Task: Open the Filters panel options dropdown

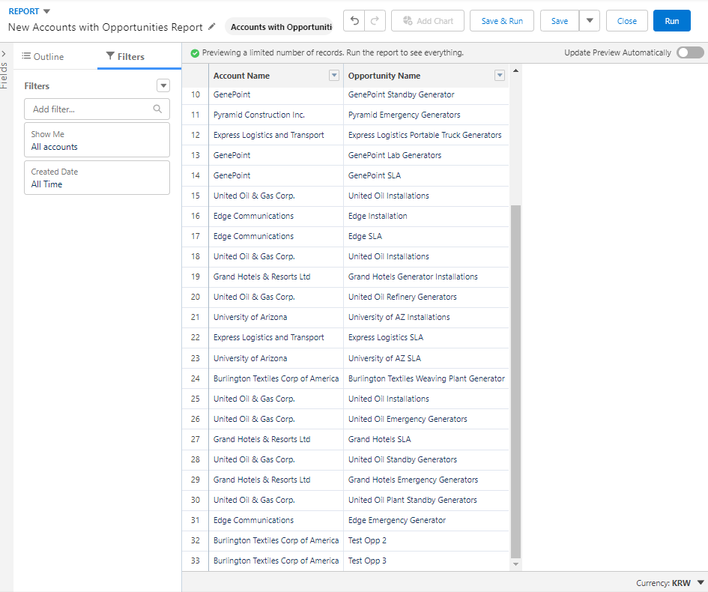Action: (x=163, y=85)
